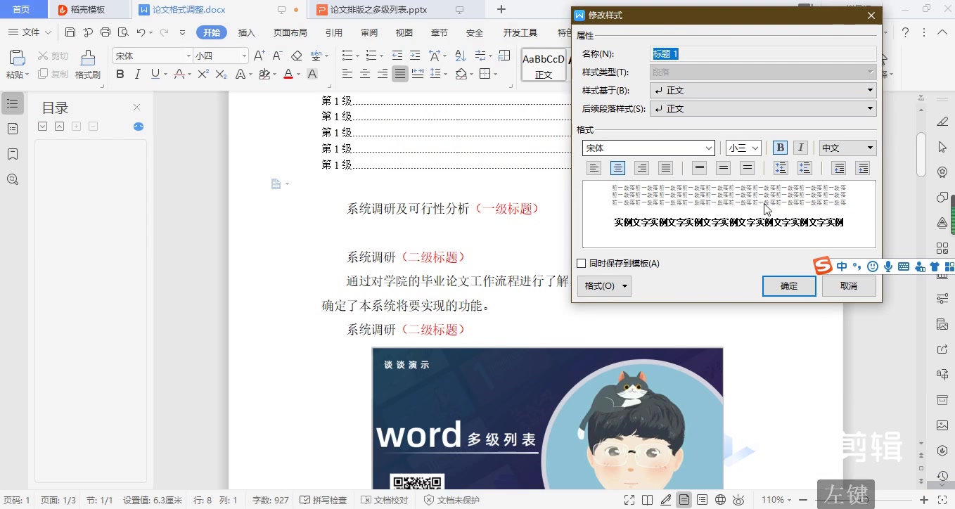Open the 稻壳模板 tab
Viewport: 955px width, 509px height.
tap(88, 10)
